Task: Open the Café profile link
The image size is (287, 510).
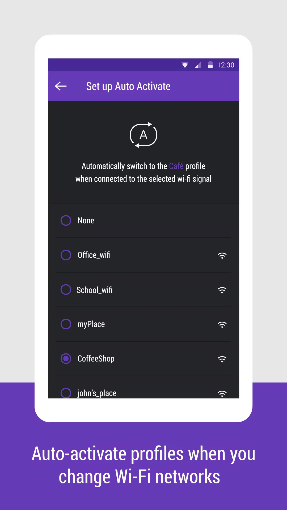Action: click(176, 166)
